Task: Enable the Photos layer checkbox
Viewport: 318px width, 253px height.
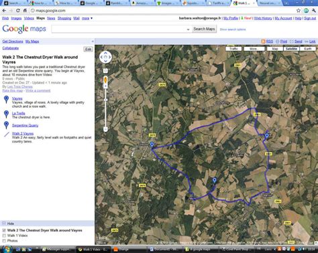Action: click(4, 241)
